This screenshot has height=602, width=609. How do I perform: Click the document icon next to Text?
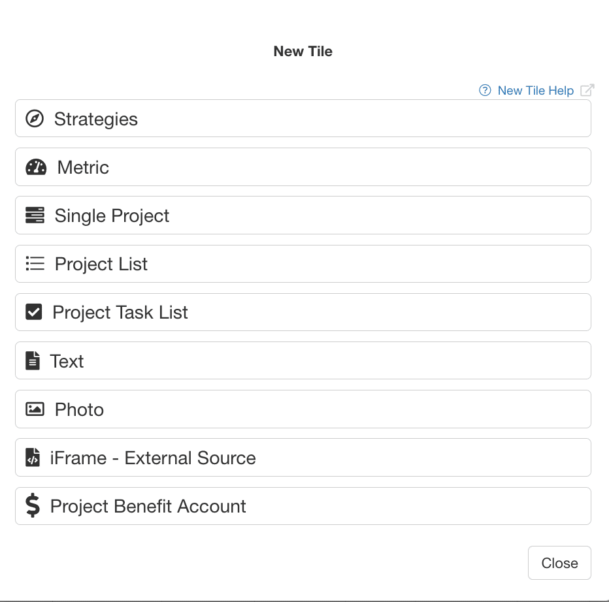pyautogui.click(x=32, y=361)
